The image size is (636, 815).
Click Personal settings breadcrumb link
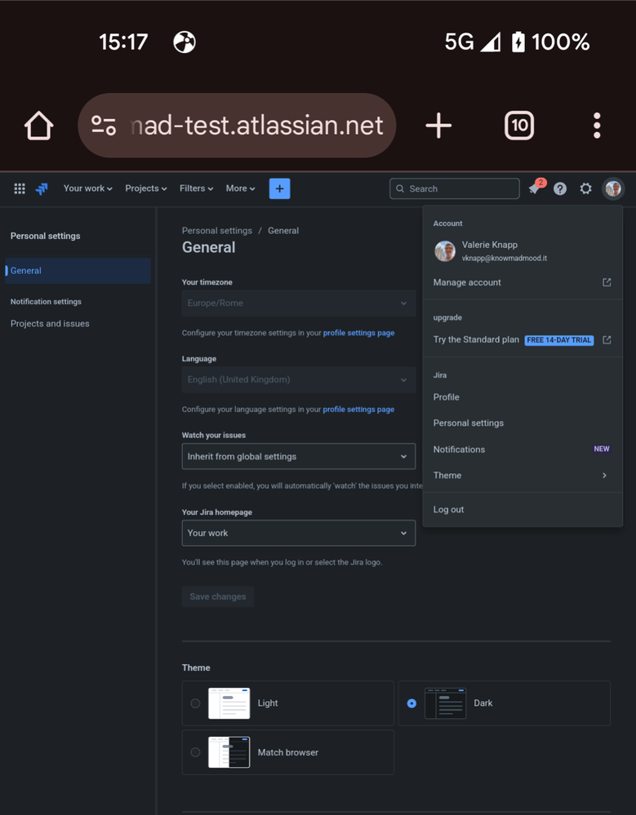tap(217, 230)
